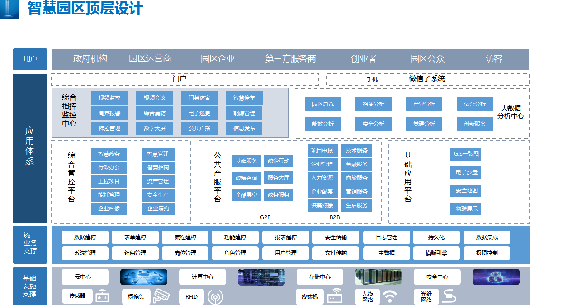Open the computing center server room thumbnail
The width and height of the screenshot is (563, 305).
coord(261,277)
